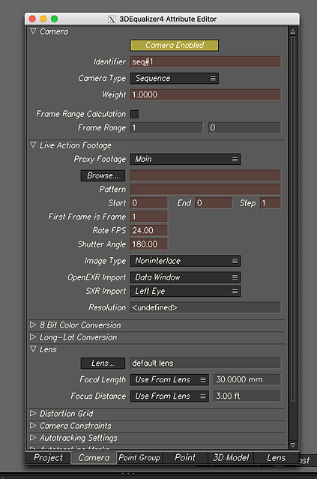
Task: Click the first Frame Range field
Action: 166,127
